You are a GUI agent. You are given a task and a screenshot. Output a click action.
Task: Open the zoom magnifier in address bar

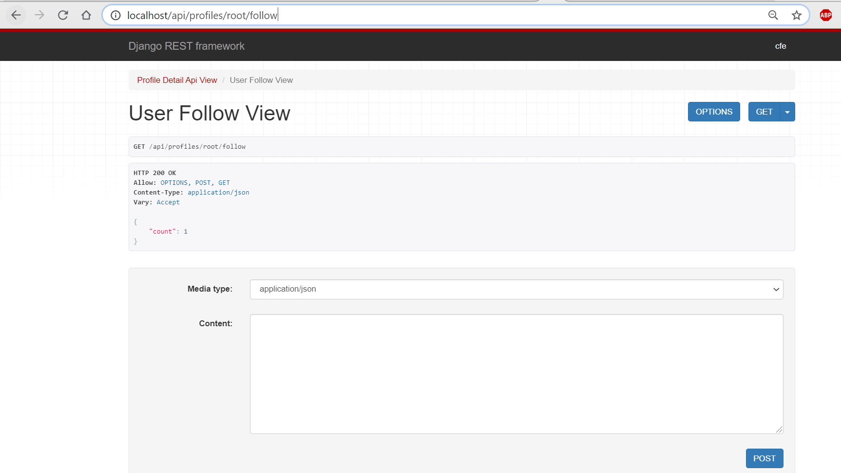point(773,15)
